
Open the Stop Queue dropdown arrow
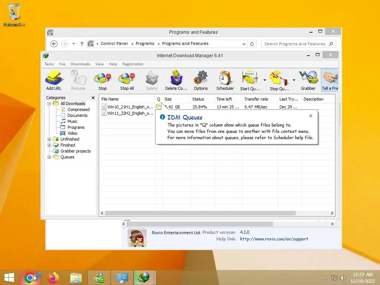[x=294, y=80]
